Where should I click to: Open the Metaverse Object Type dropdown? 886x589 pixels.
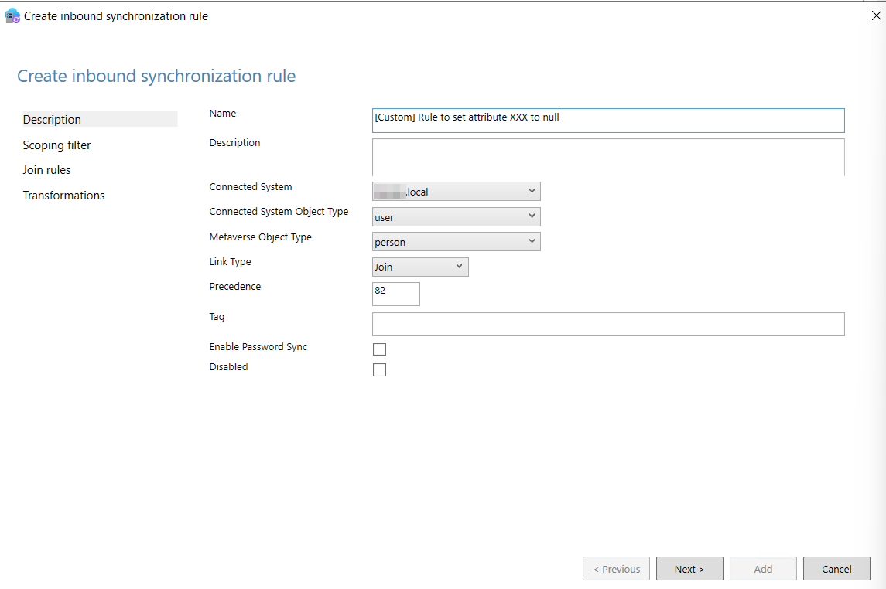456,242
